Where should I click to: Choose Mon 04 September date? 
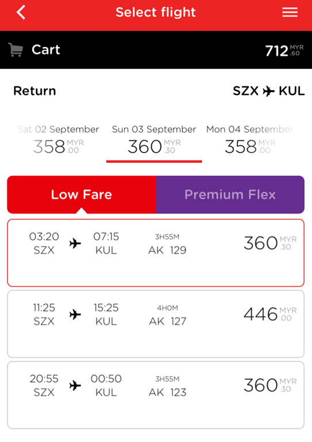[x=250, y=140]
